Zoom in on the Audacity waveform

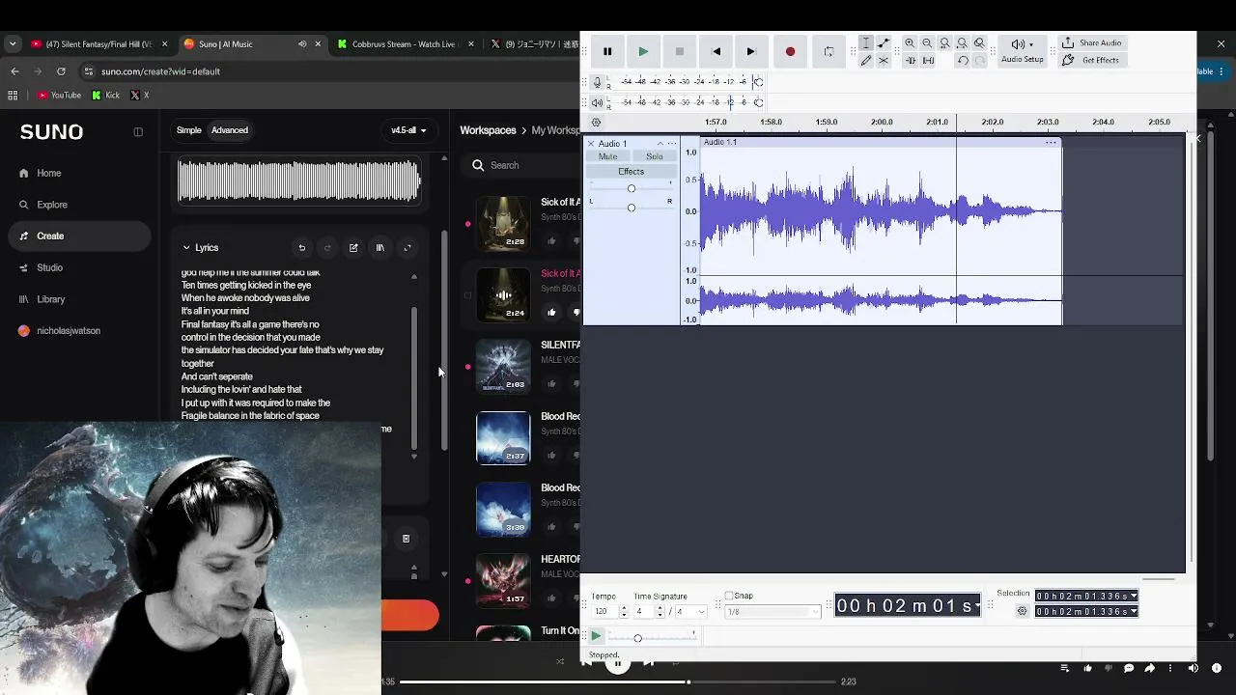tap(910, 43)
